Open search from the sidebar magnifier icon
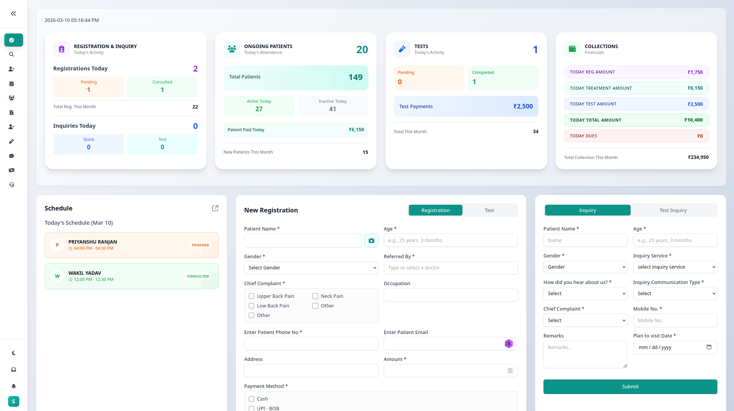Viewport: 734px width, 411px height. tap(12, 55)
